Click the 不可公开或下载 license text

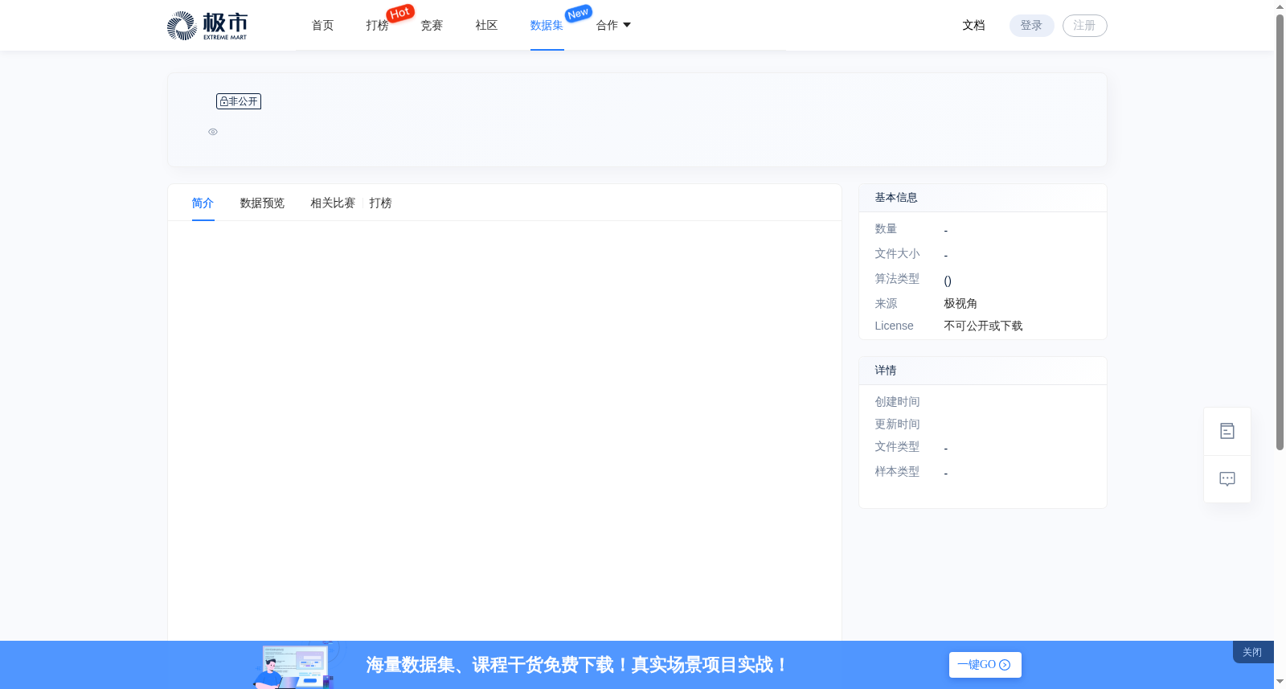pyautogui.click(x=983, y=326)
